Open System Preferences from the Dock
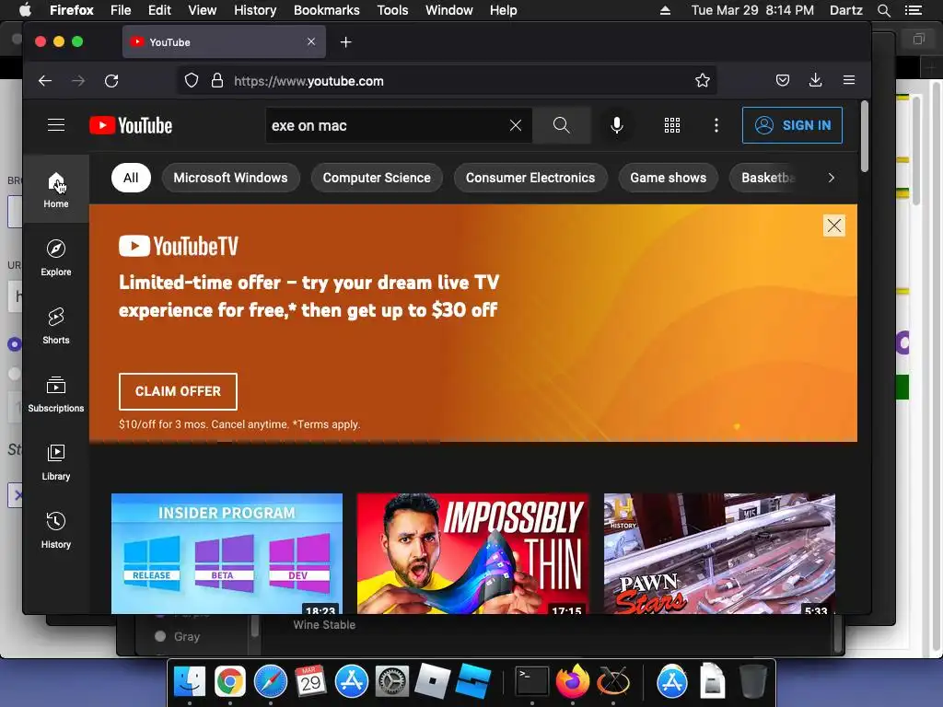The height and width of the screenshot is (707, 943). point(392,682)
